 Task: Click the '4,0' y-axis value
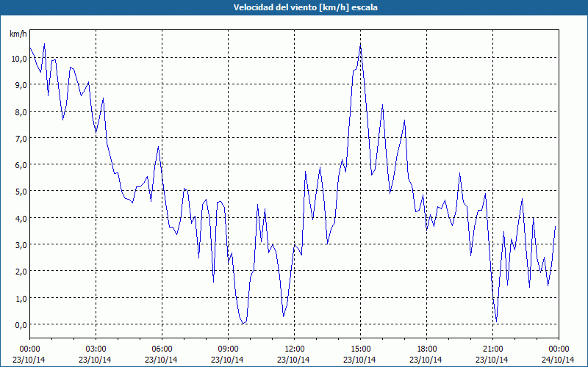pyautogui.click(x=21, y=218)
